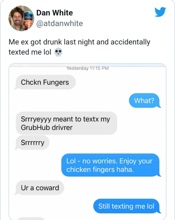Screen dimensions: 175x220
Task: Click the skull emoji in tweet
Action: [58, 52]
